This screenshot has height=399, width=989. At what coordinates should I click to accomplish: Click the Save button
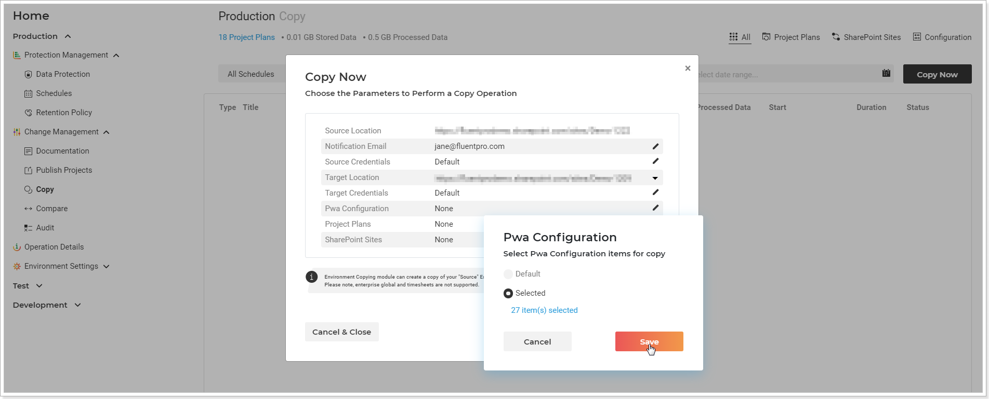pos(649,341)
